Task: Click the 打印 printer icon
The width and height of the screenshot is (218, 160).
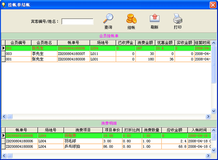Action: pos(178,19)
